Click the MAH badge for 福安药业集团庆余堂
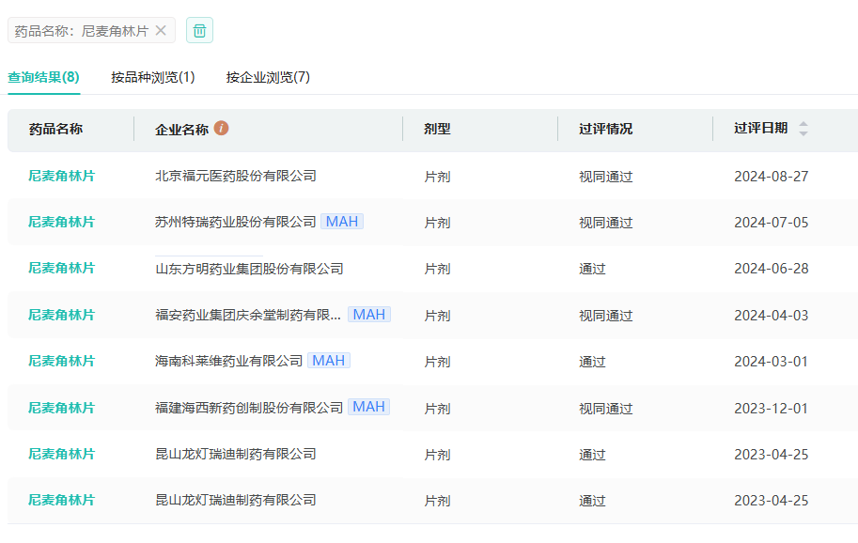The height and width of the screenshot is (543, 858). (368, 315)
